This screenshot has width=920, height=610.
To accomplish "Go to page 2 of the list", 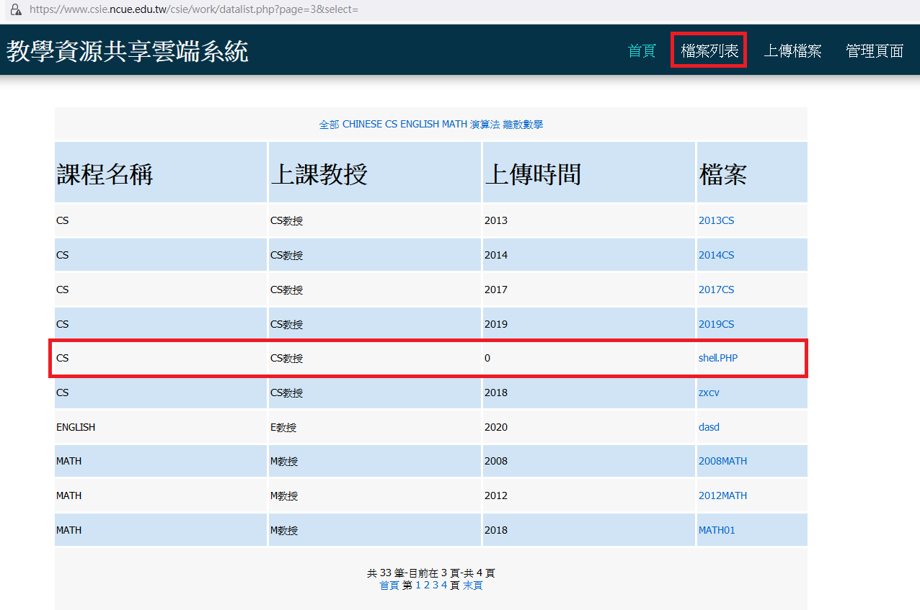I will (427, 586).
